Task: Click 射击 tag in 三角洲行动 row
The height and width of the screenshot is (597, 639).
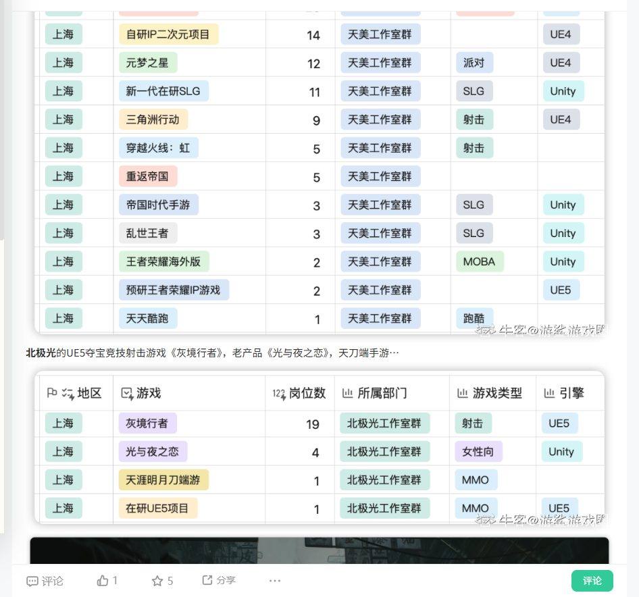Action: click(x=474, y=120)
